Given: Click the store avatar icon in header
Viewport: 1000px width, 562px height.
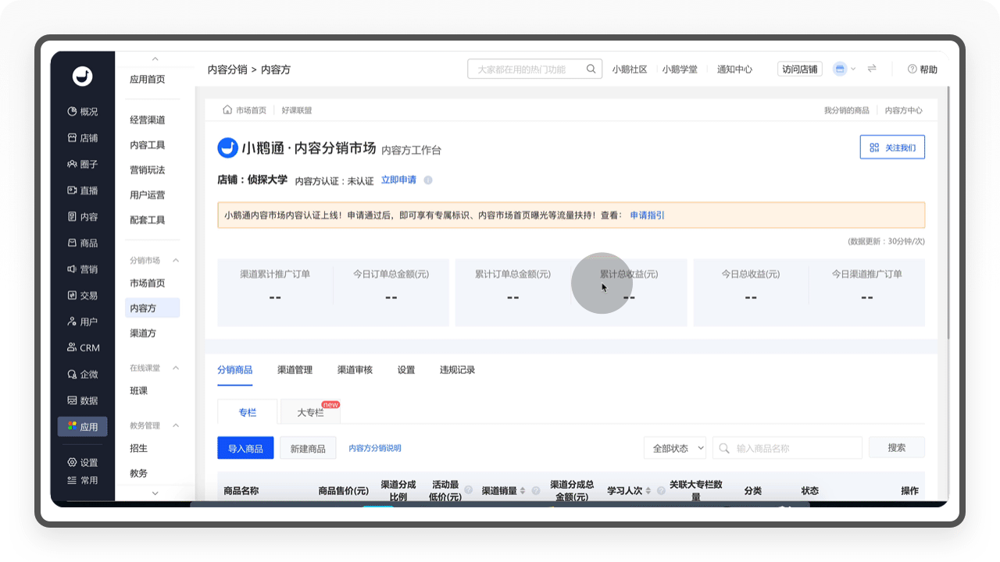Looking at the screenshot, I should pos(840,69).
